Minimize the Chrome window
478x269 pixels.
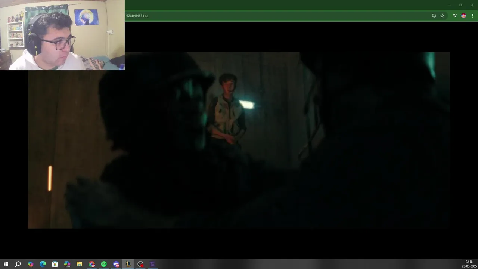point(449,5)
